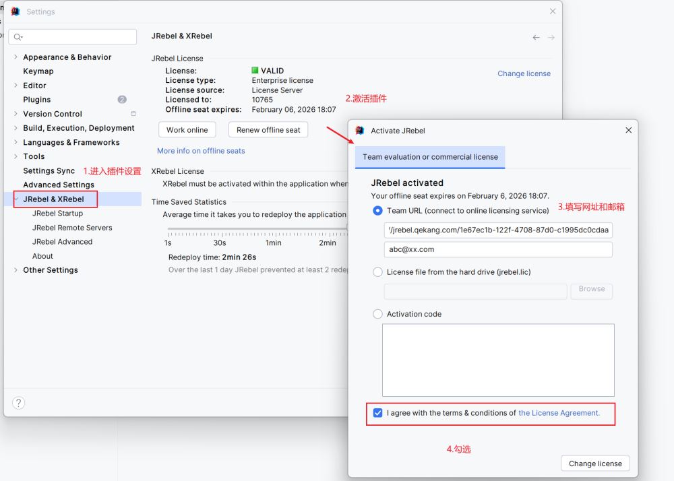Click the Plugins update count badge

click(x=122, y=99)
